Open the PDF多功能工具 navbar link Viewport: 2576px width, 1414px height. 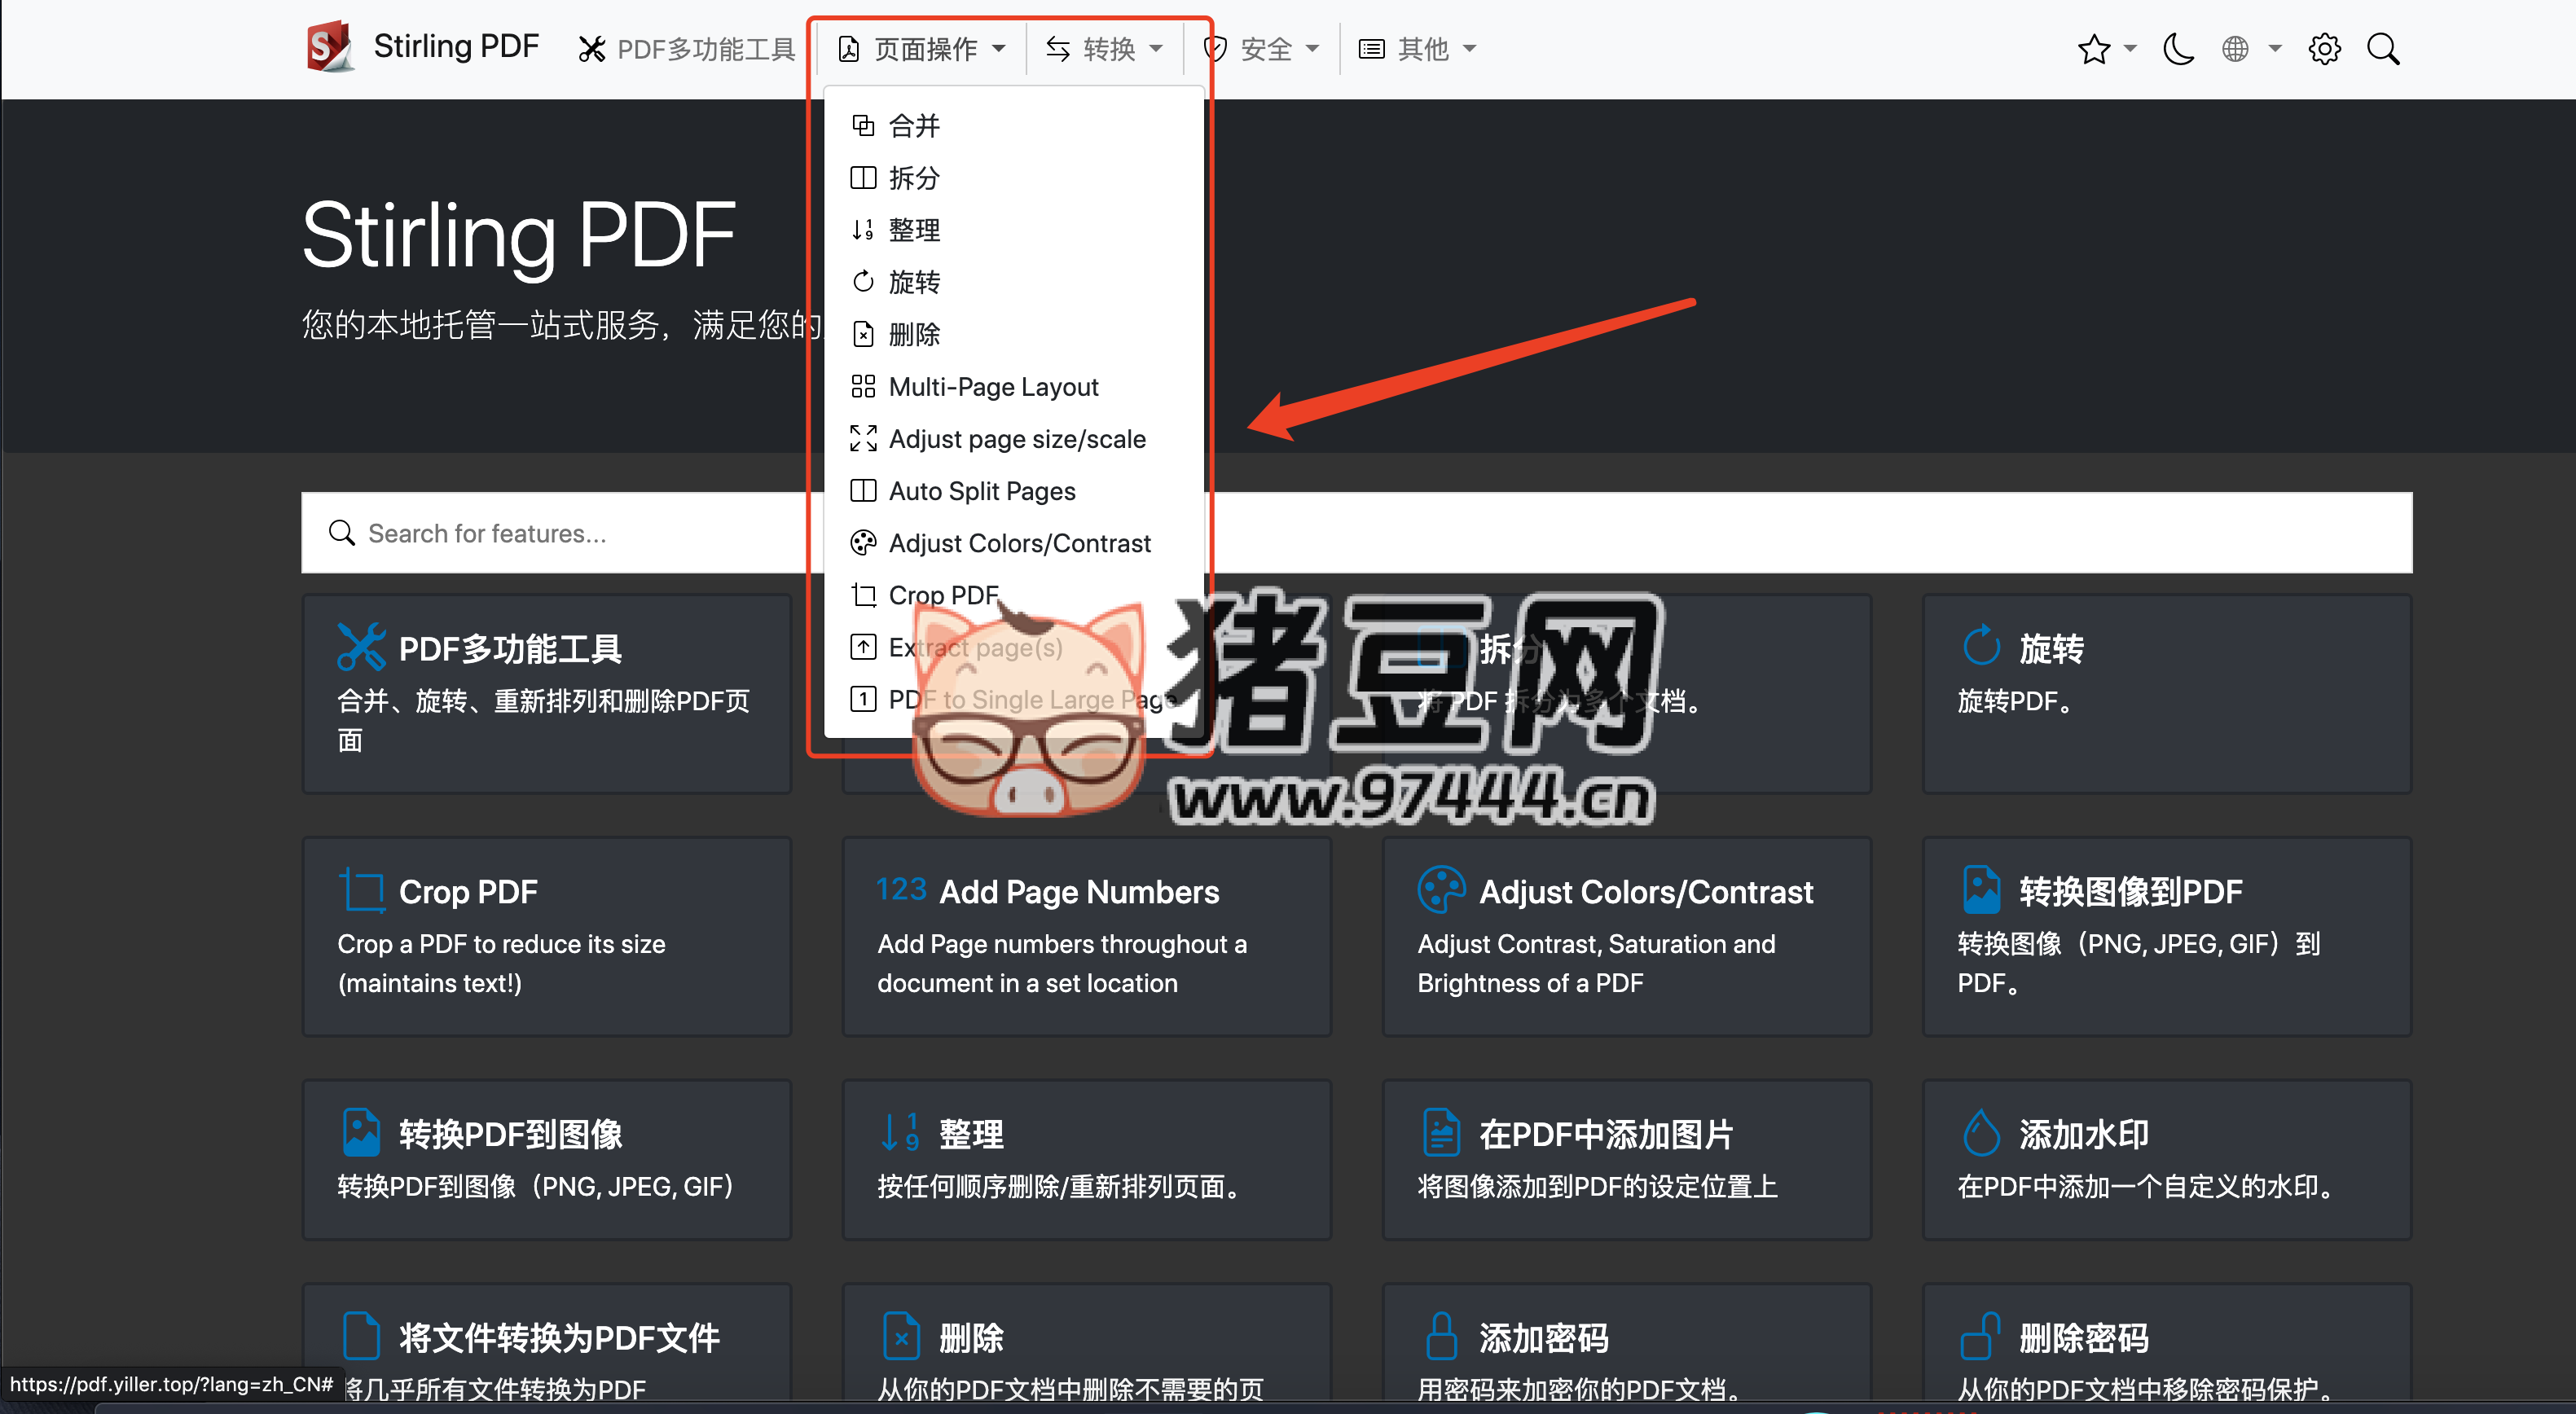686,49
